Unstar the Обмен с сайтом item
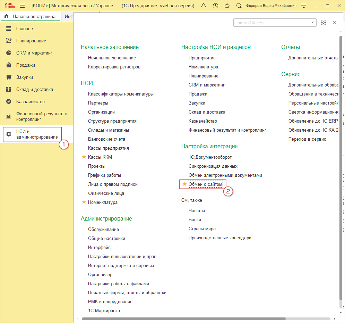 [184, 184]
